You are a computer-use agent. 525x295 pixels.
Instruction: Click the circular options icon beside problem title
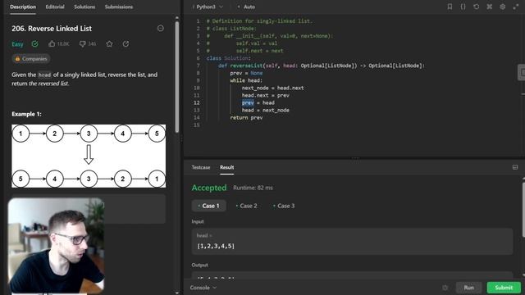click(161, 29)
